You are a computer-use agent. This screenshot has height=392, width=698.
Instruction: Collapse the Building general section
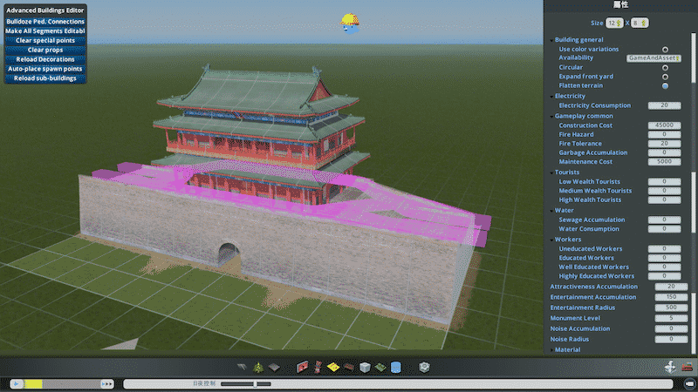[551, 40]
